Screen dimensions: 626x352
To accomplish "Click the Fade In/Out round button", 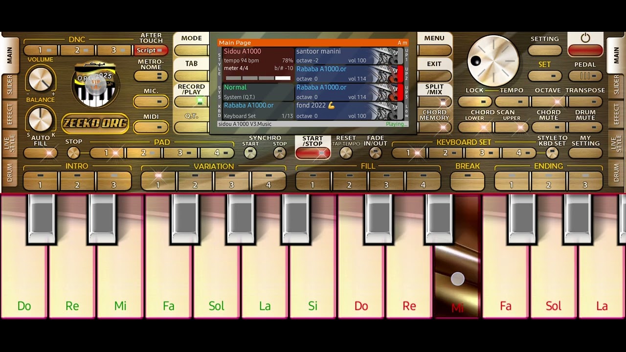I will 375,153.
